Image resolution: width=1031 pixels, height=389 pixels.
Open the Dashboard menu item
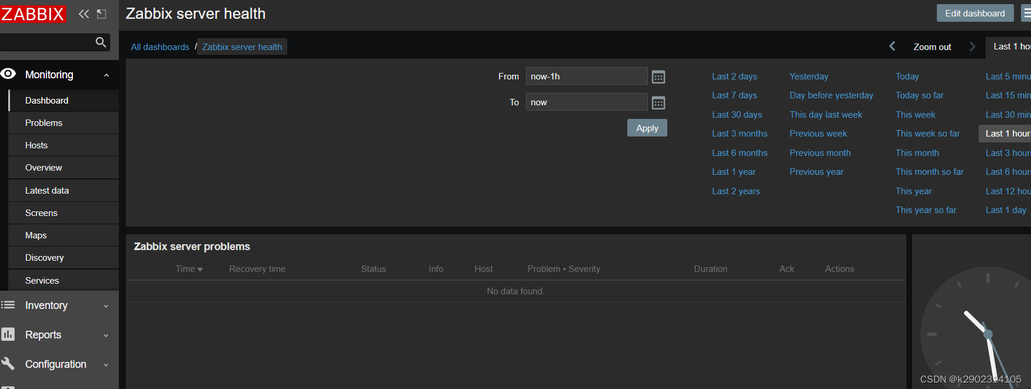64,101
